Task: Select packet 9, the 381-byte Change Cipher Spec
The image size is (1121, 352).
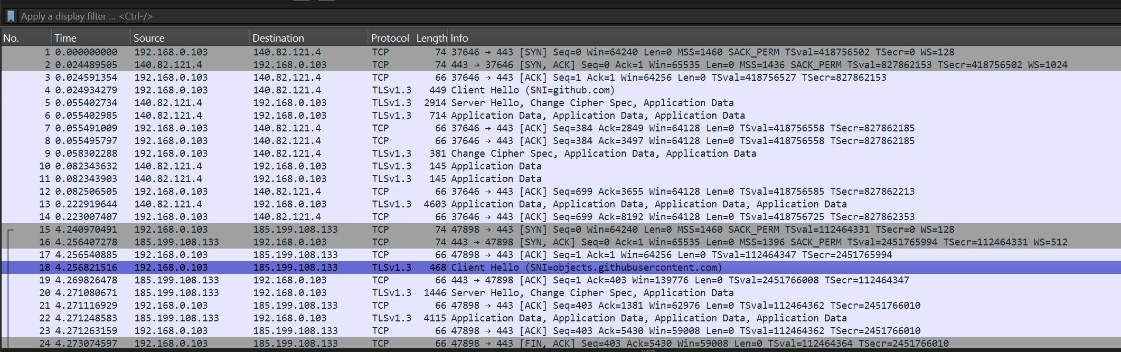Action: pyautogui.click(x=528, y=154)
